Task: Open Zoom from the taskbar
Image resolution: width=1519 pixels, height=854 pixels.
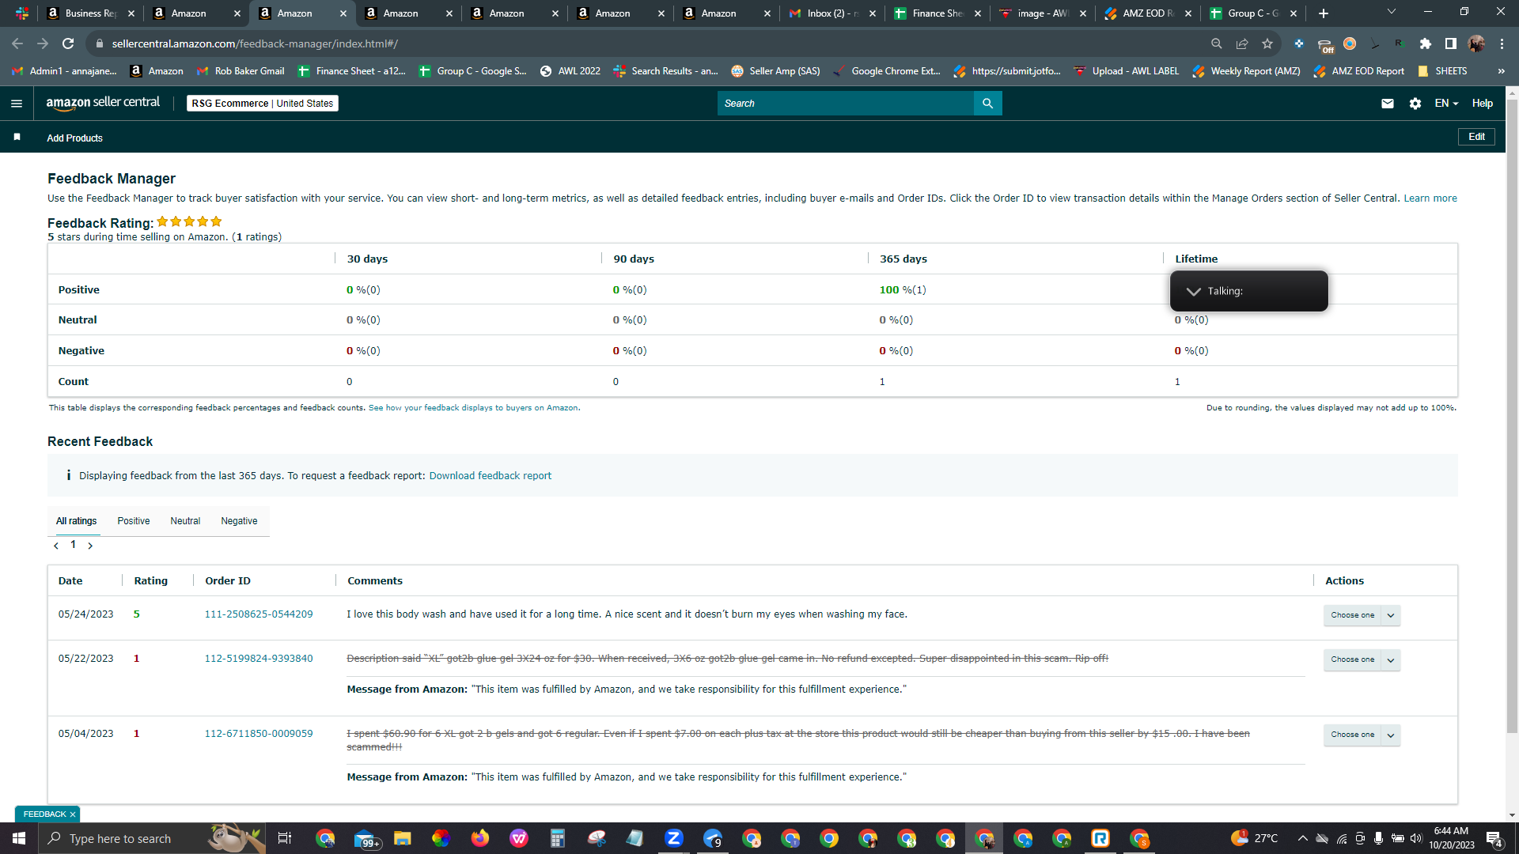Action: tap(674, 838)
